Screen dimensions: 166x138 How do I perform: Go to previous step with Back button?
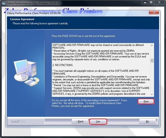[x=80, y=122]
